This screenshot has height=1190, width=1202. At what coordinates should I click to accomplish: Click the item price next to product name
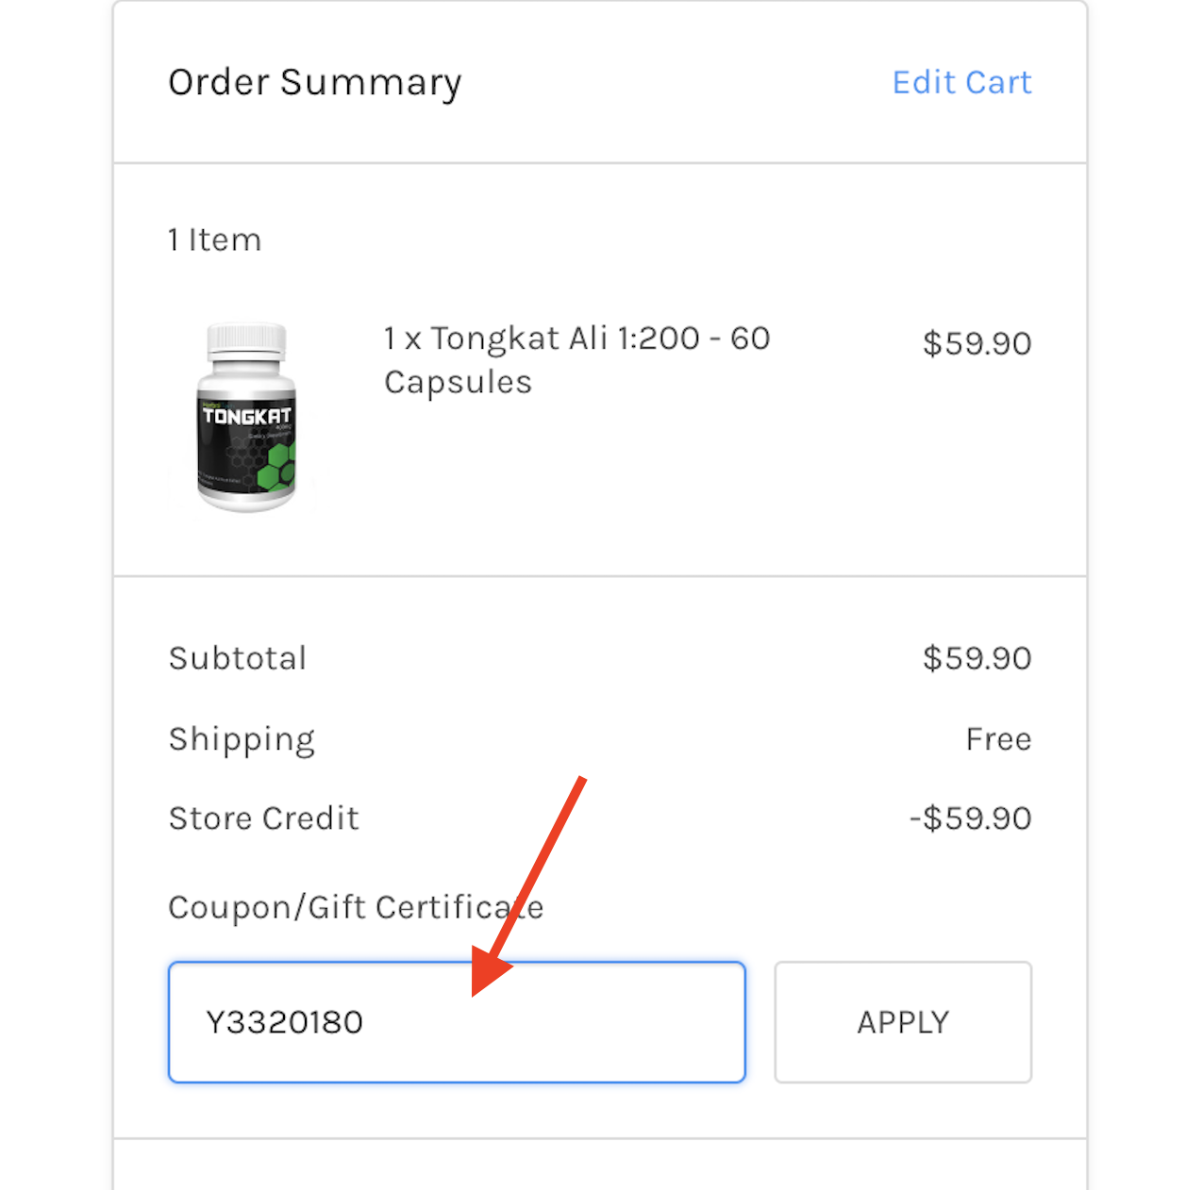tap(977, 343)
